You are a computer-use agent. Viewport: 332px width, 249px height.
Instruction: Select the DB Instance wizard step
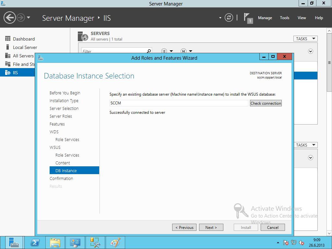74,171
